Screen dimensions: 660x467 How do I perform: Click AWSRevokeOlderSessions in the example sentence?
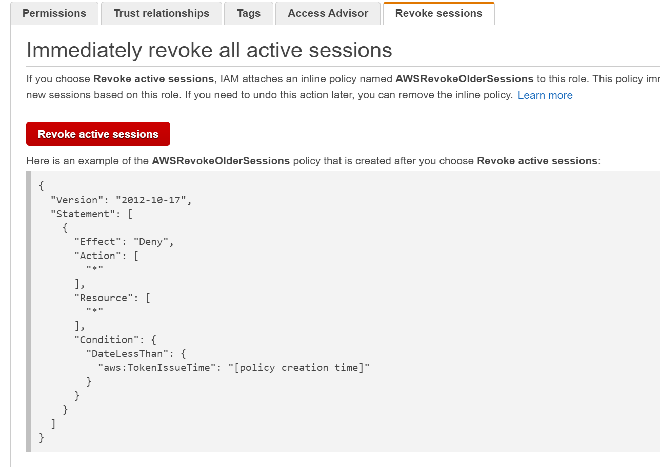click(x=221, y=161)
